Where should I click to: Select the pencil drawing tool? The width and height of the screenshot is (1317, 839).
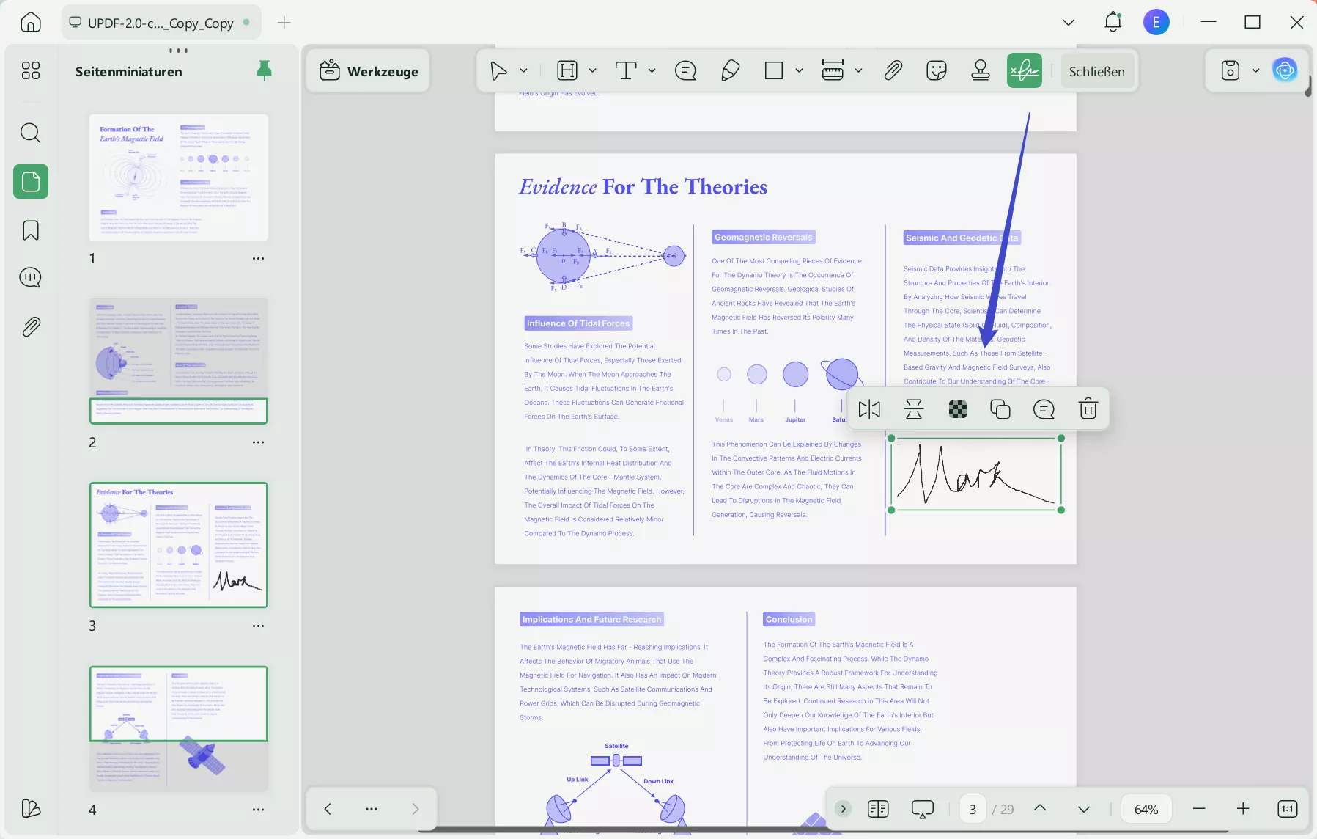[730, 70]
